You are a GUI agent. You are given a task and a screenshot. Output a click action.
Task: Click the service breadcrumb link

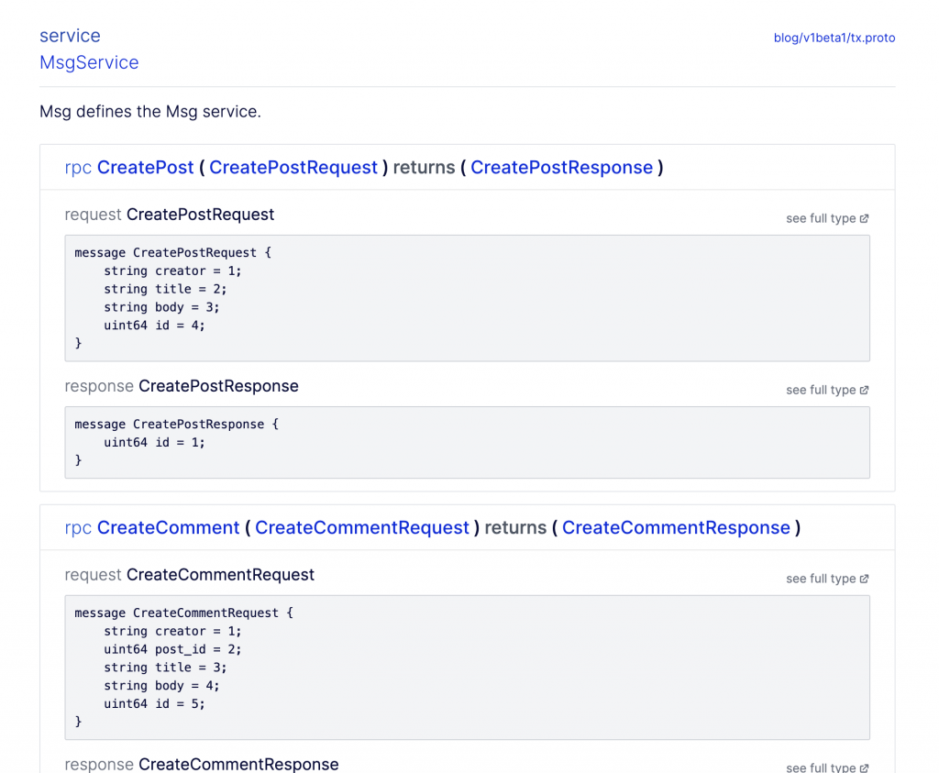(x=70, y=35)
